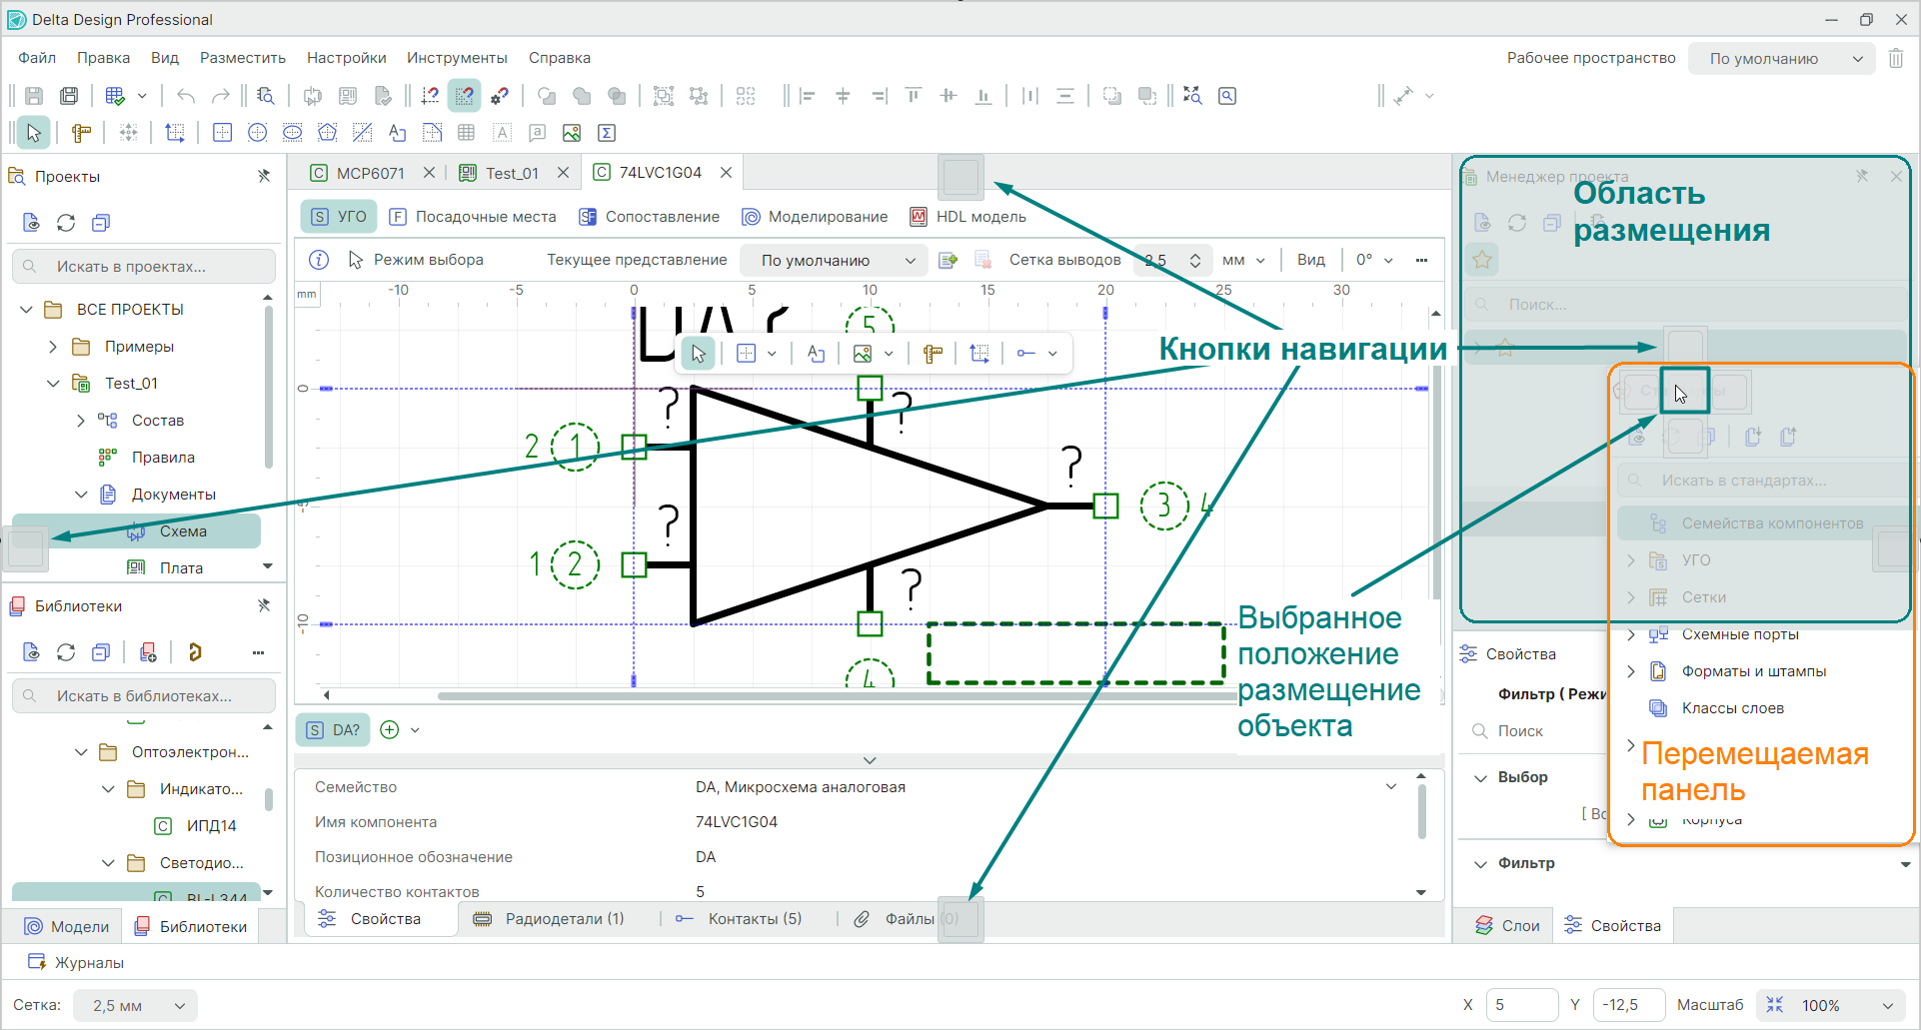Viewport: 1921px width, 1030px height.
Task: Open the Посадочные места view
Action: tap(473, 217)
